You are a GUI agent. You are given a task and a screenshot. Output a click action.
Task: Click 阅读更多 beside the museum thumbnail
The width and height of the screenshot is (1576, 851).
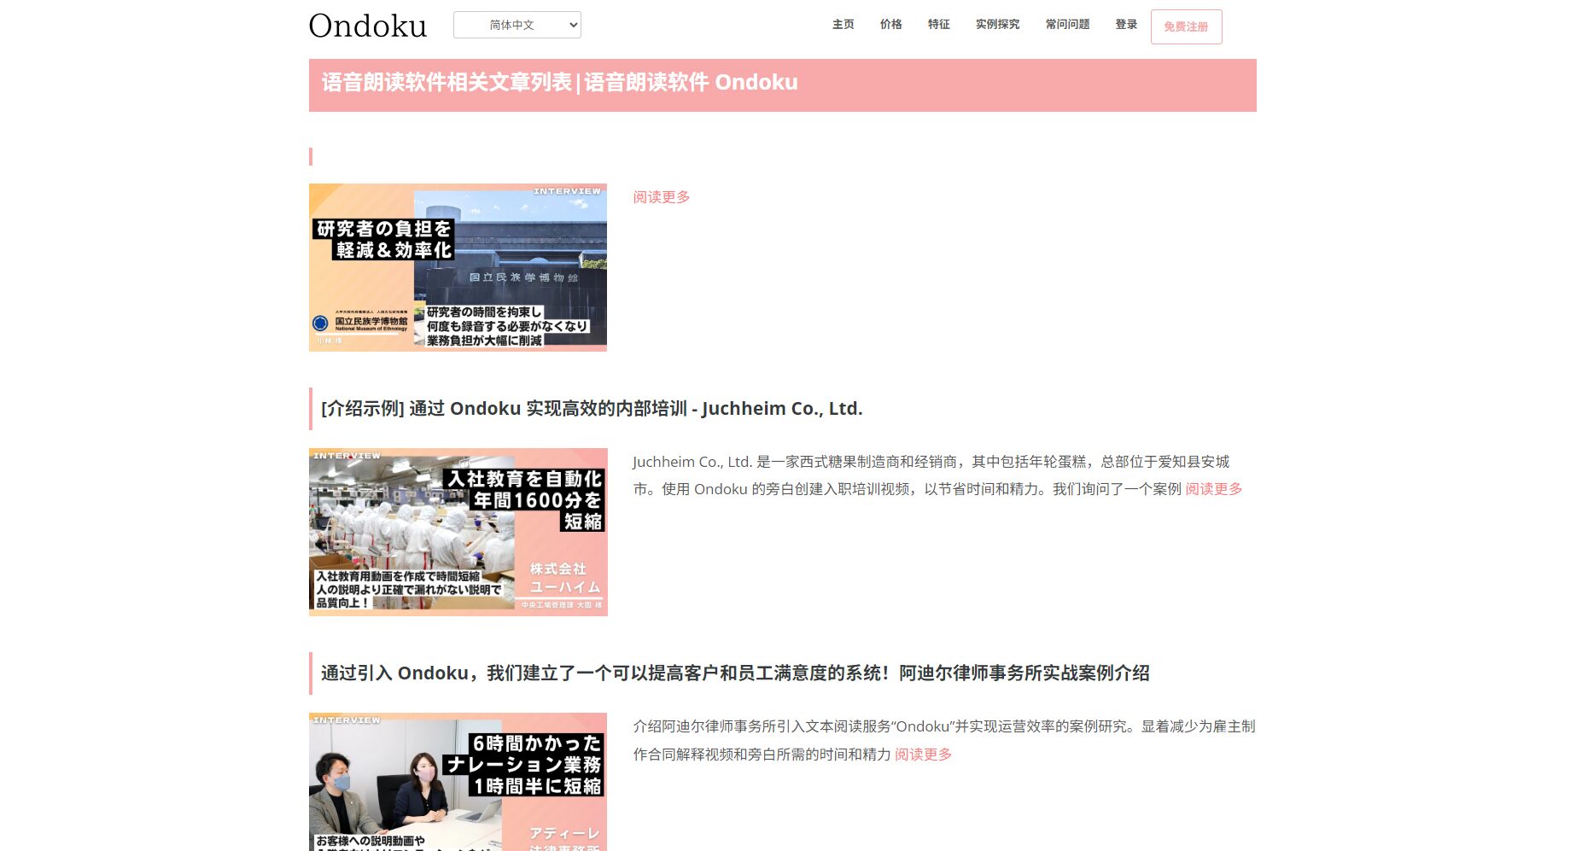(x=661, y=197)
